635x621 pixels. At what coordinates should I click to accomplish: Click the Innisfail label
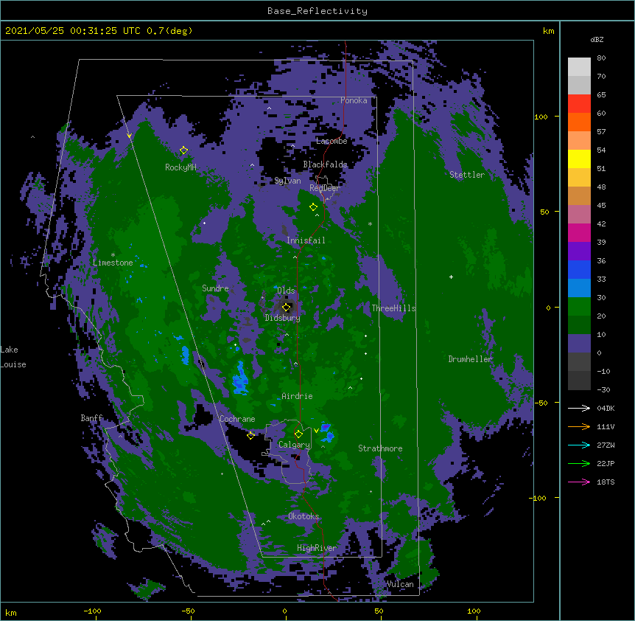coord(306,240)
